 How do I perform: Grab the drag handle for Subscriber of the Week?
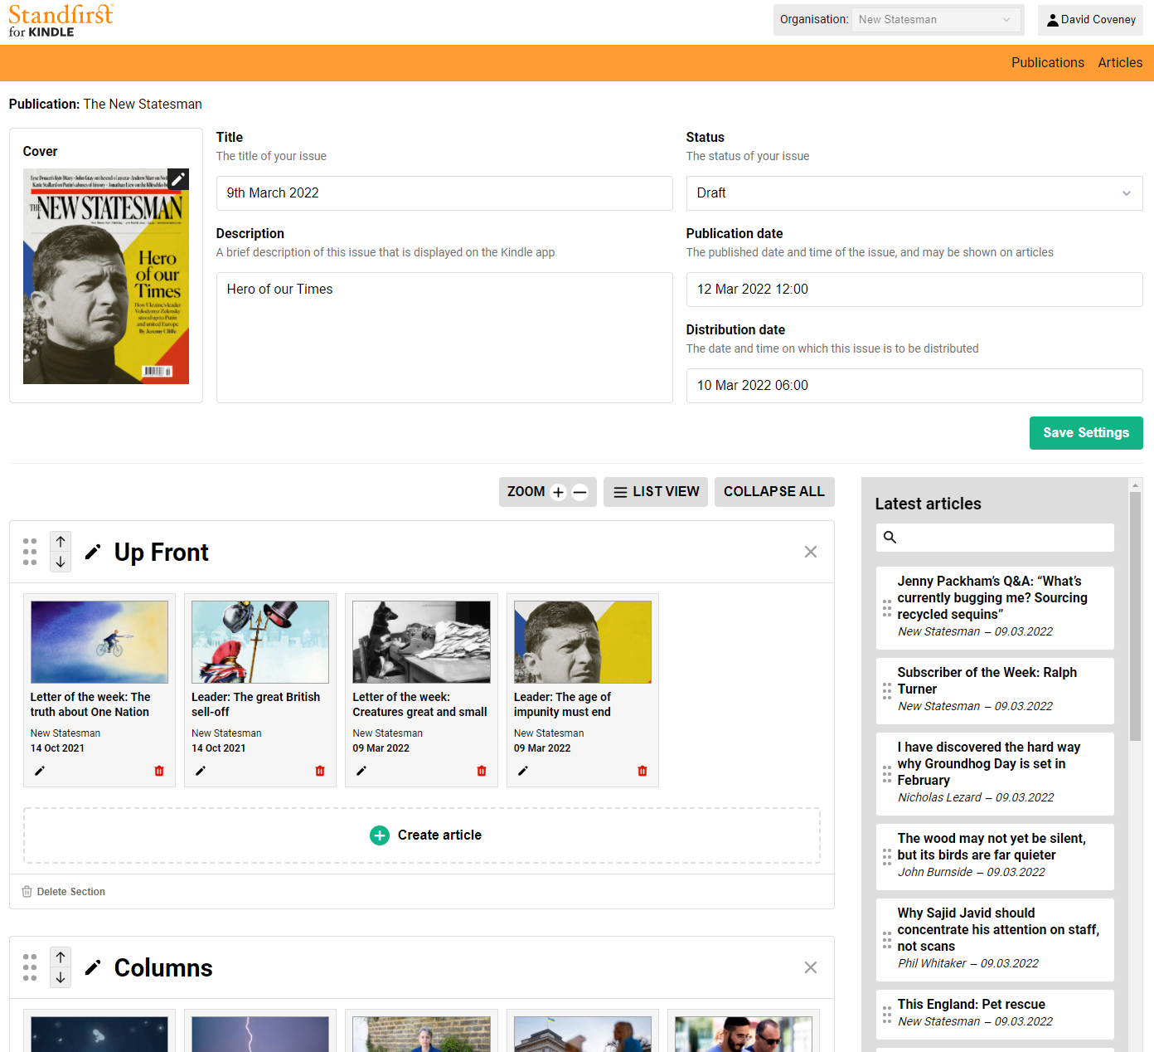pyautogui.click(x=887, y=691)
